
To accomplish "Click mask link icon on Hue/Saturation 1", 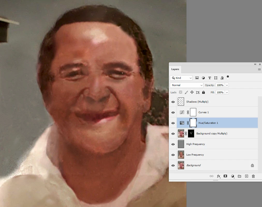I will (188, 123).
